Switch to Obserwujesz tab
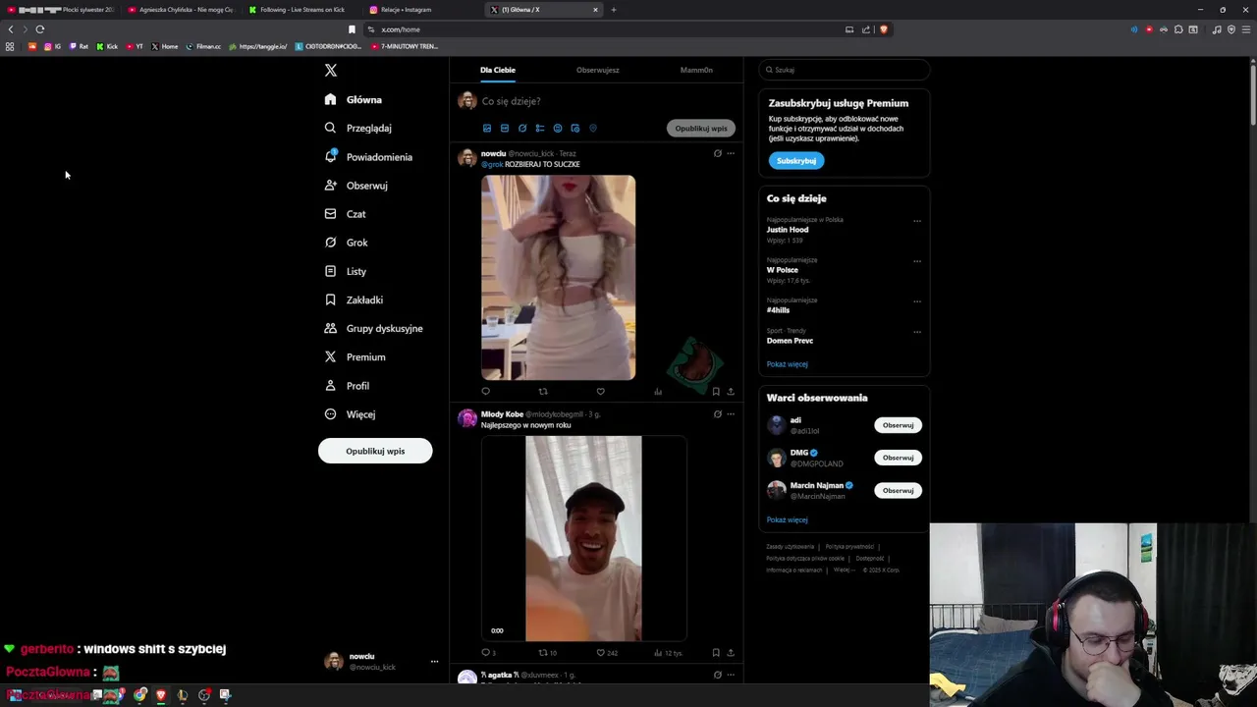The height and width of the screenshot is (707, 1257). 598,70
